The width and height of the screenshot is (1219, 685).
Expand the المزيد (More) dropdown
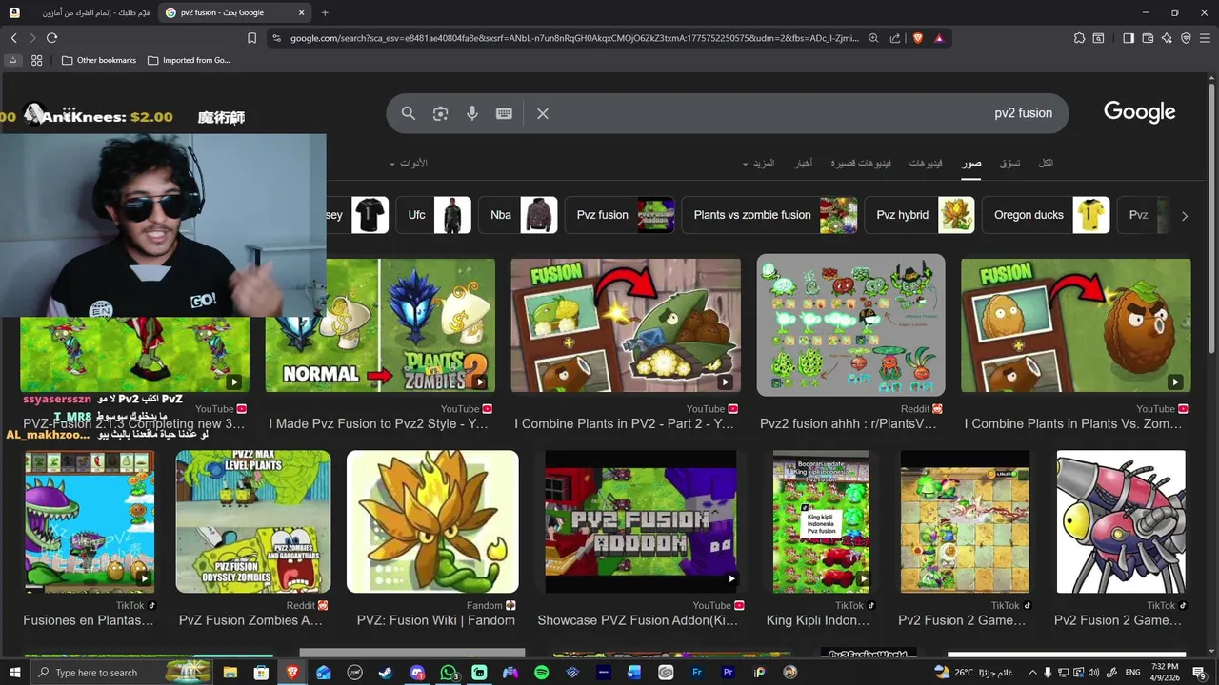point(759,163)
